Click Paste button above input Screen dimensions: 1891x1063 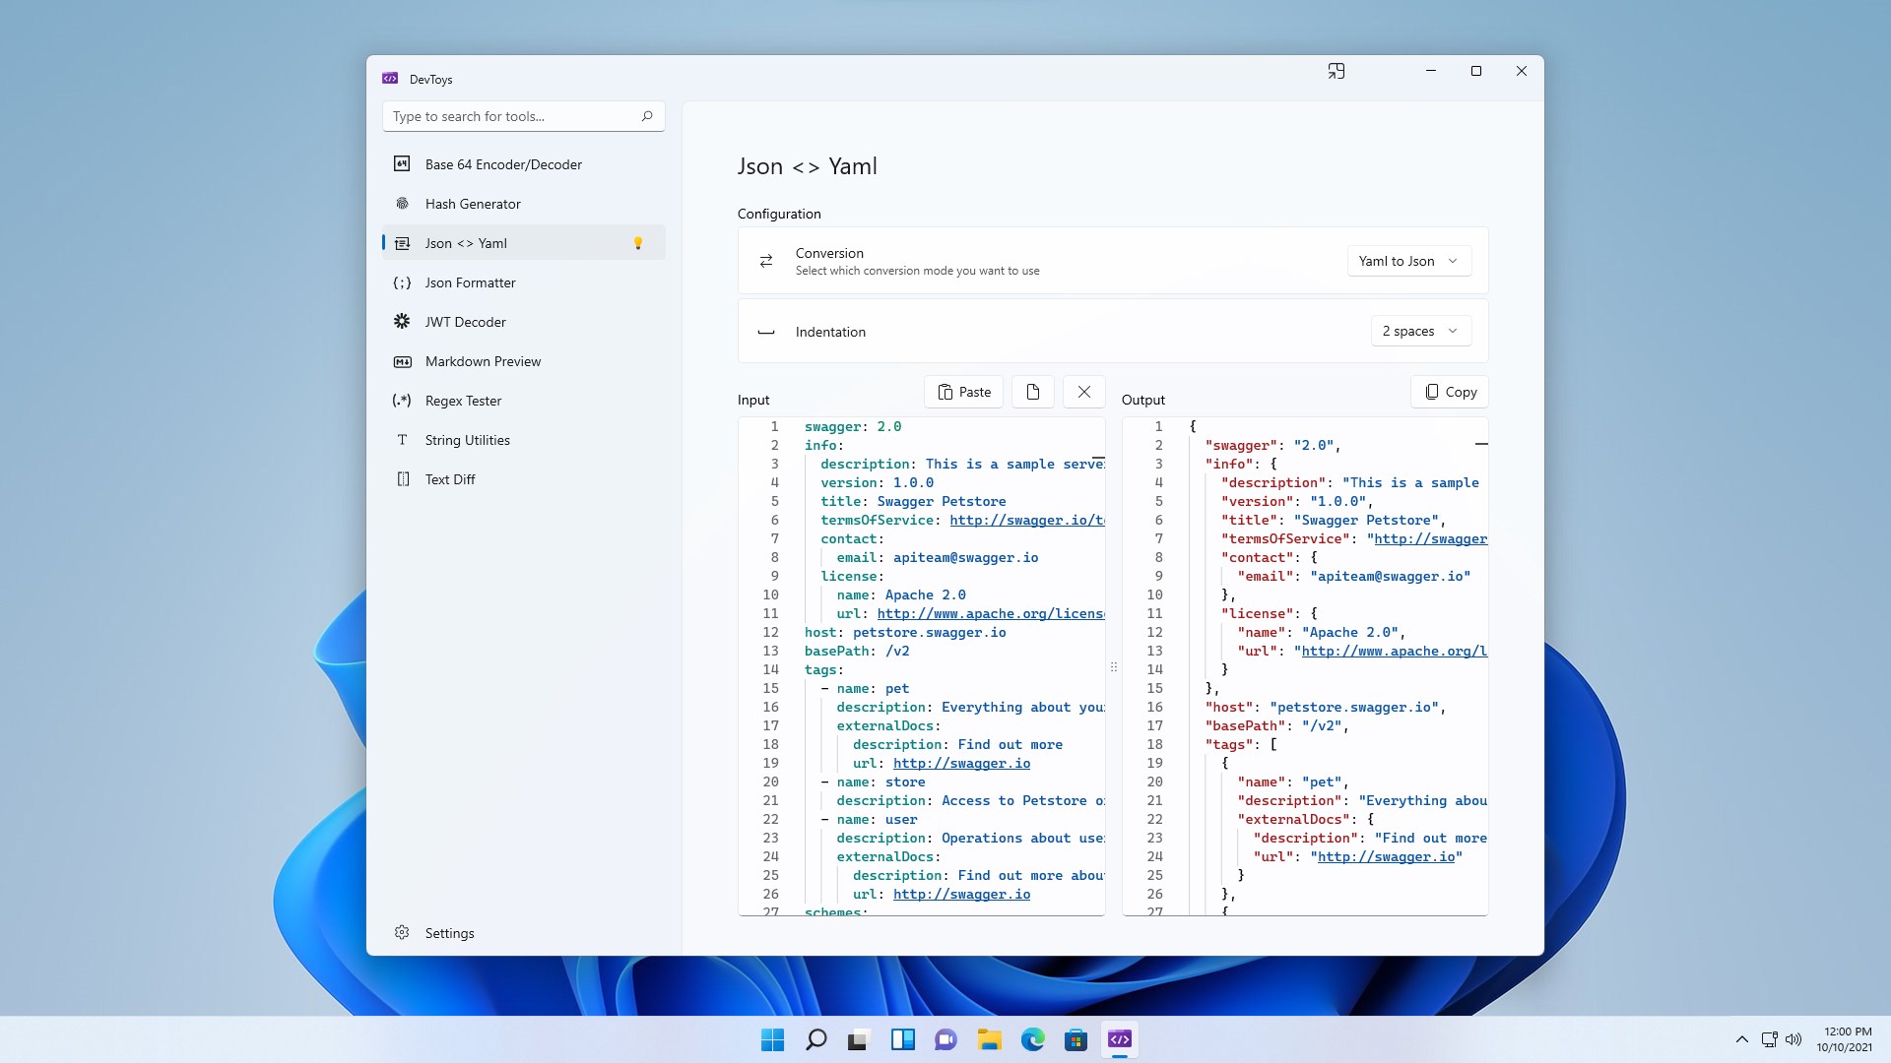point(964,392)
